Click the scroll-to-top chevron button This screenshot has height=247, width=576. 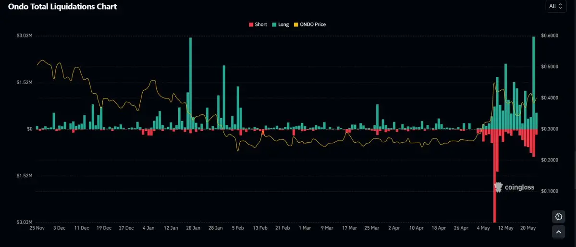558,232
